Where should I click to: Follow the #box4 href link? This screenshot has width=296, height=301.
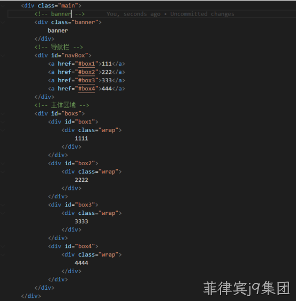pos(87,89)
